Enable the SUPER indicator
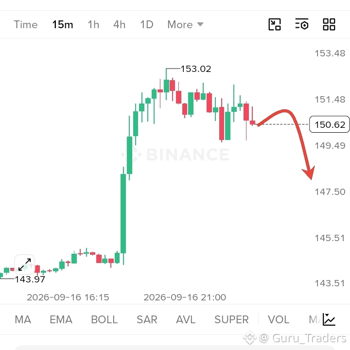 [231, 319]
